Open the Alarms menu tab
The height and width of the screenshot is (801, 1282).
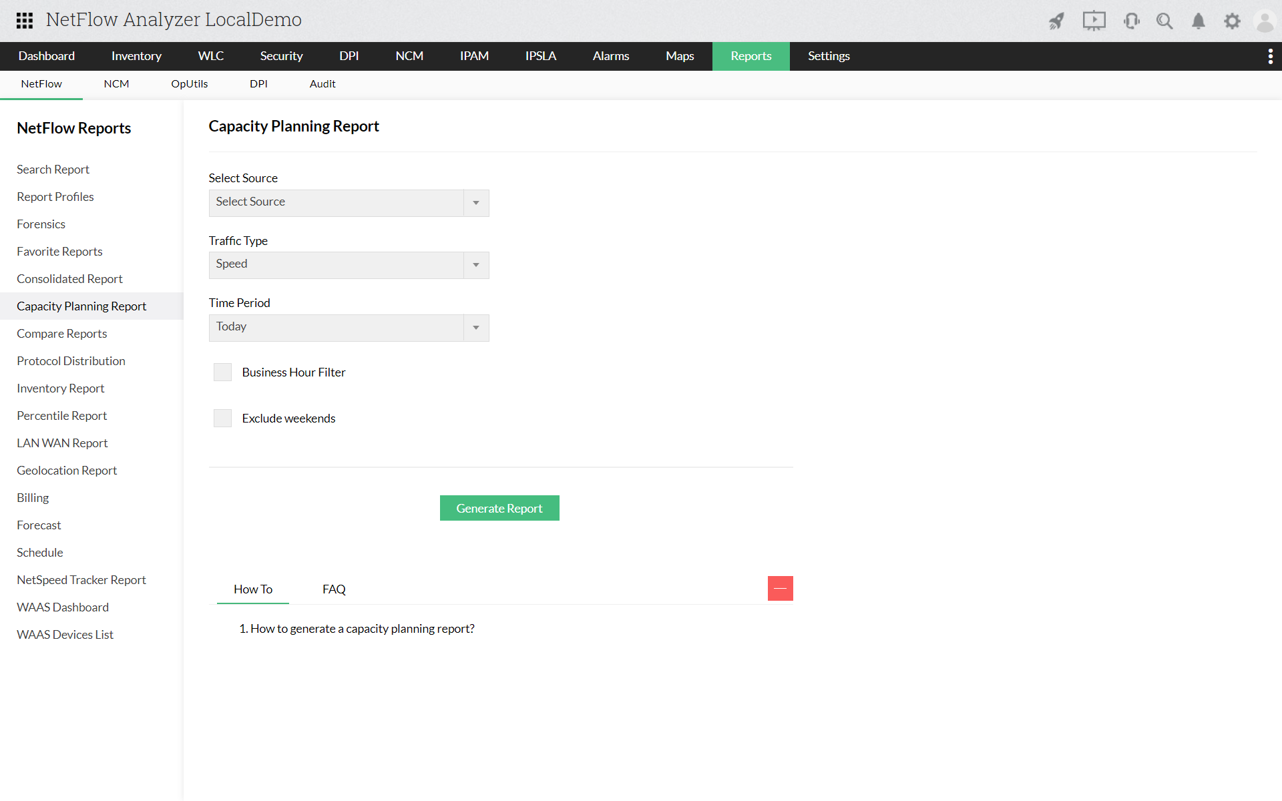[x=610, y=56]
